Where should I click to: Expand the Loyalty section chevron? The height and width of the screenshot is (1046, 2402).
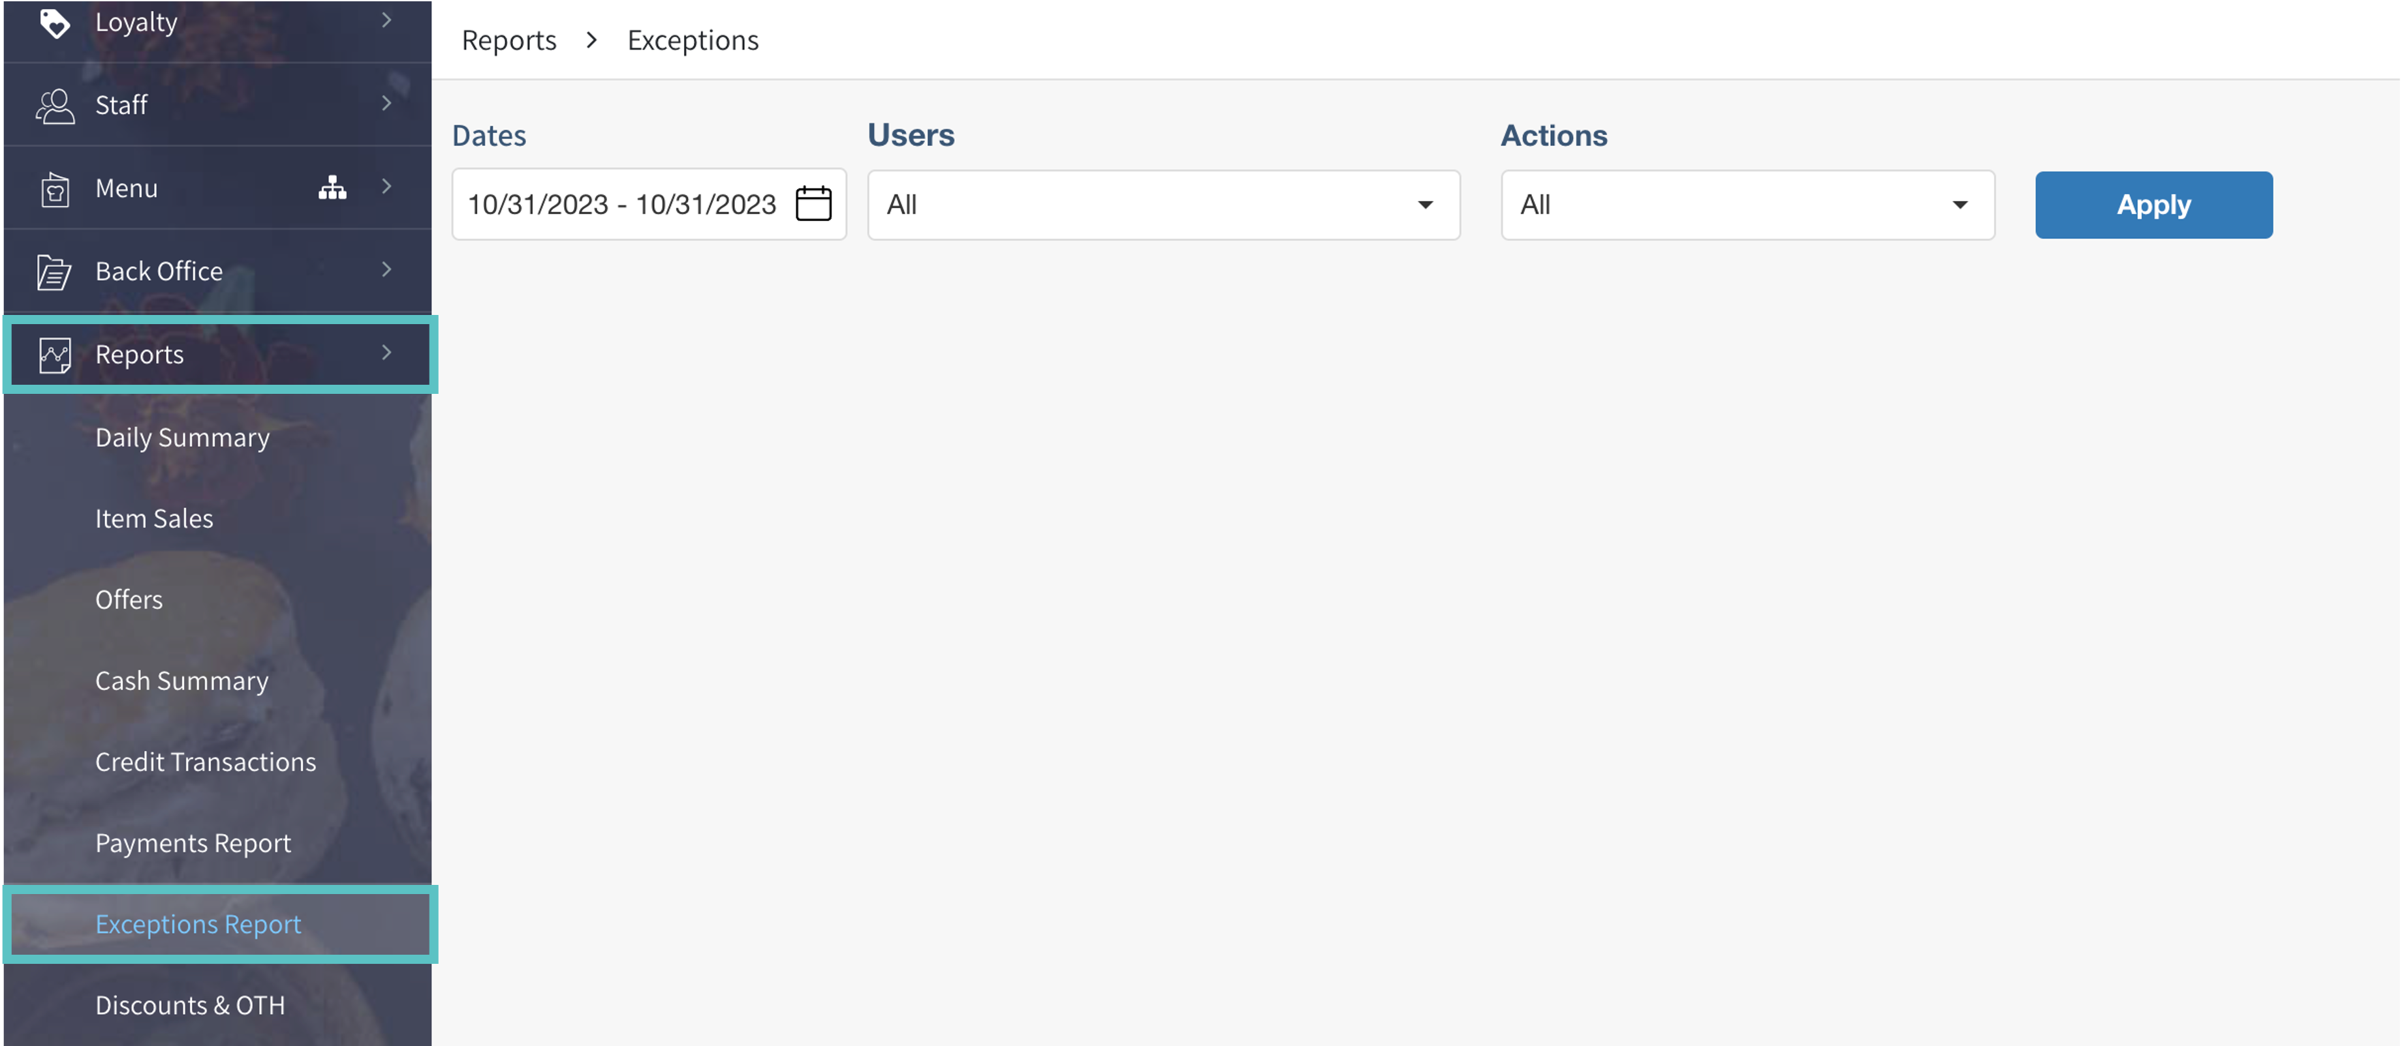click(x=386, y=20)
